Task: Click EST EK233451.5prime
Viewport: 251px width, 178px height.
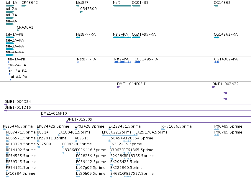Action: click(x=124, y=126)
